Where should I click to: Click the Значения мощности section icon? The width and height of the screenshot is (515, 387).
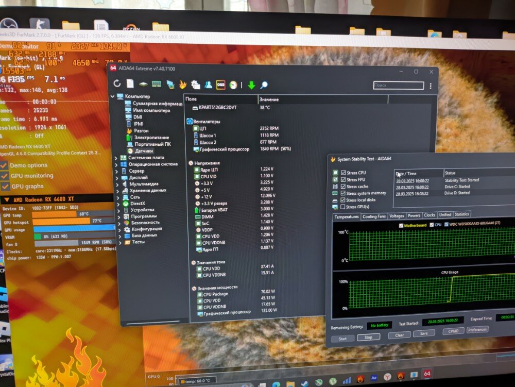pos(194,288)
